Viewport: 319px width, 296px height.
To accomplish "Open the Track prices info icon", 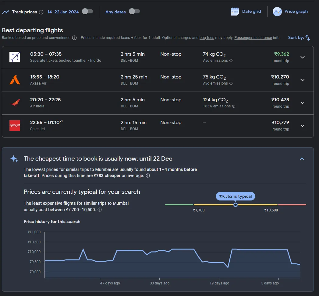I will tap(41, 12).
